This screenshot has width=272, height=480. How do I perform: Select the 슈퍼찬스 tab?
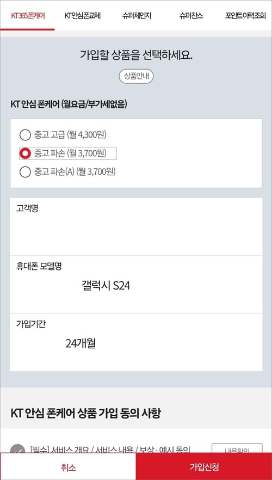coord(191,16)
